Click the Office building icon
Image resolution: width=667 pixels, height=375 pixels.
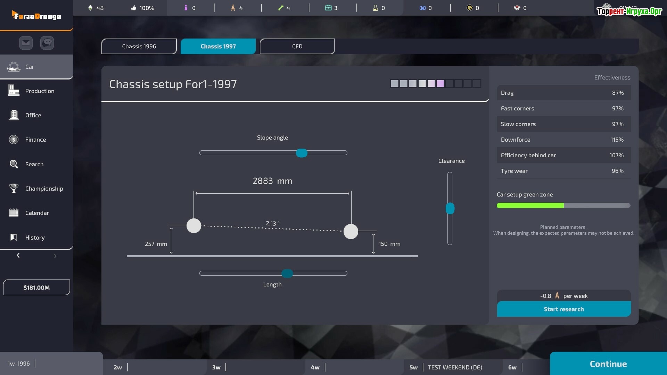[x=14, y=115]
